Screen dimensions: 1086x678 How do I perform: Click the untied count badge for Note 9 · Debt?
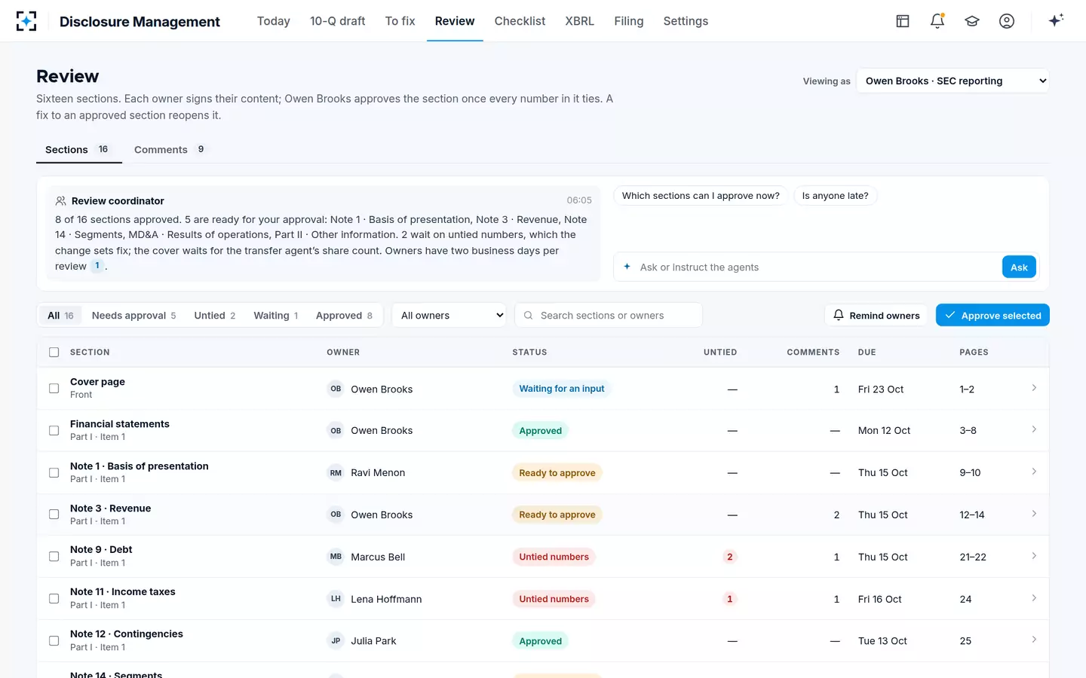pos(729,557)
